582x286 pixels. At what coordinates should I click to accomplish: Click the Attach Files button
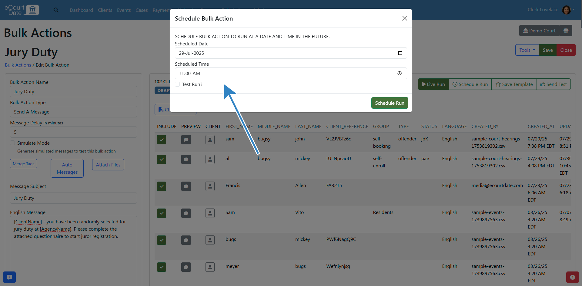click(108, 165)
